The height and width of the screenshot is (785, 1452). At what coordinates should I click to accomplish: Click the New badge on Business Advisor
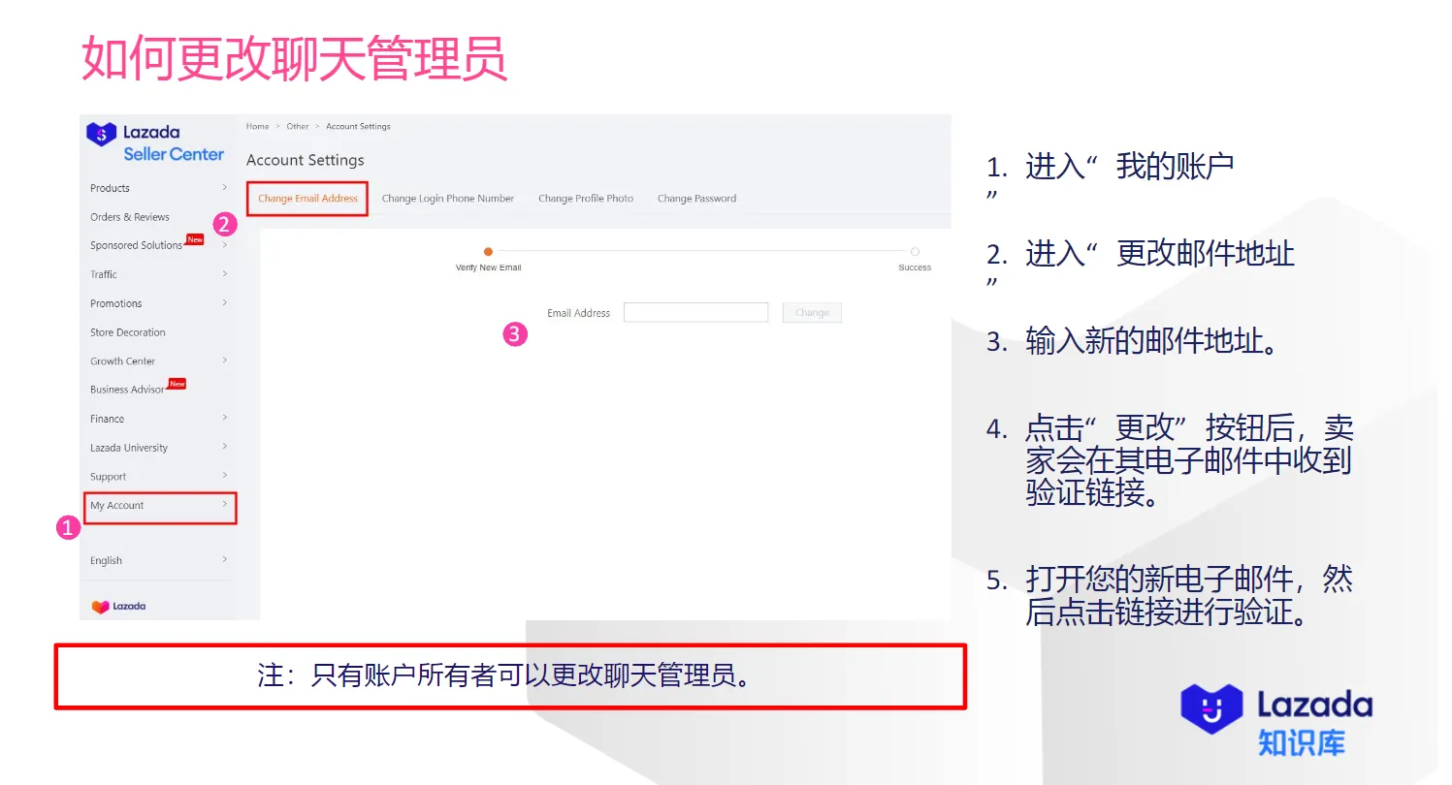coord(177,383)
